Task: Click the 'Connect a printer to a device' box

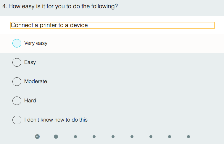Action: coord(112,25)
